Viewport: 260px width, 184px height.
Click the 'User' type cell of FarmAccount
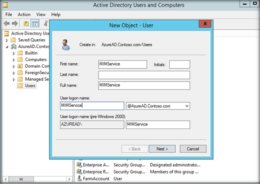click(118, 179)
